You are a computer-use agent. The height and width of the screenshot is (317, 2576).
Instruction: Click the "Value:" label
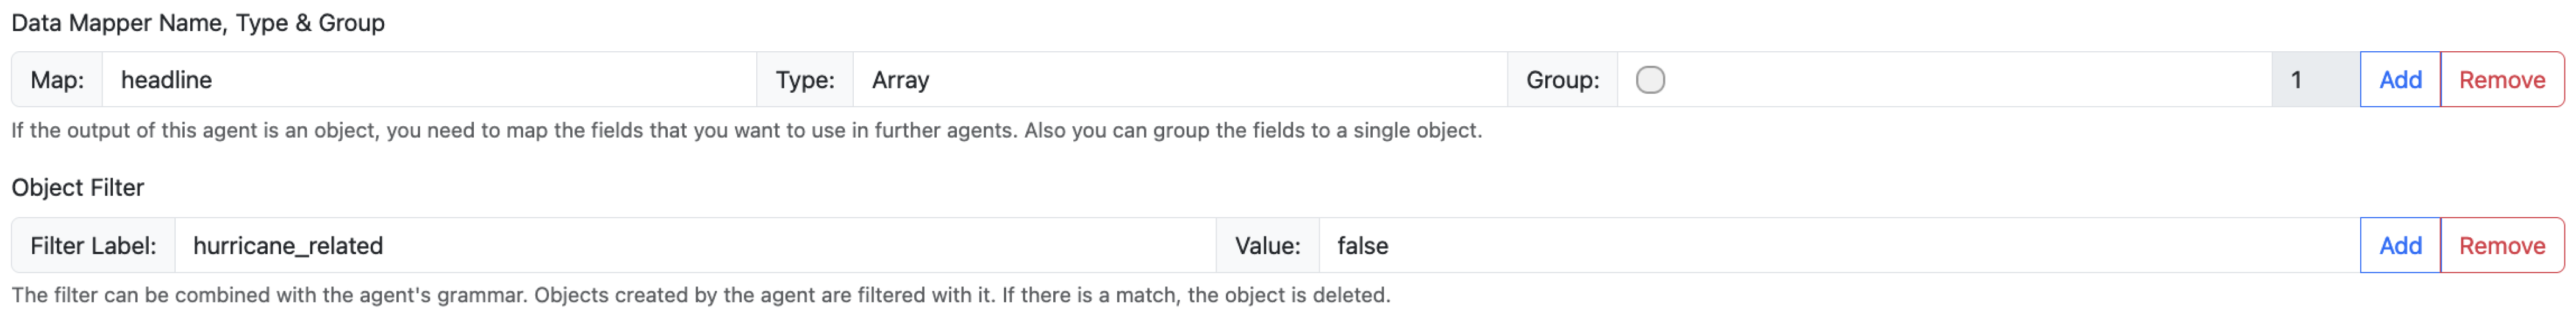tap(1266, 246)
